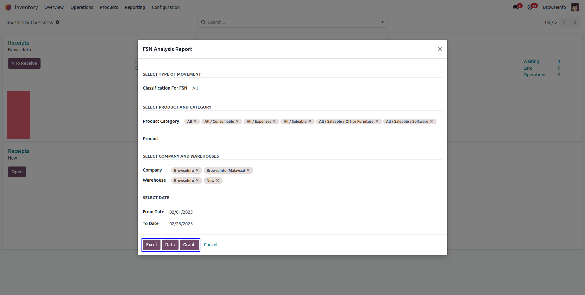Click the Inventory app logo icon

8,7
